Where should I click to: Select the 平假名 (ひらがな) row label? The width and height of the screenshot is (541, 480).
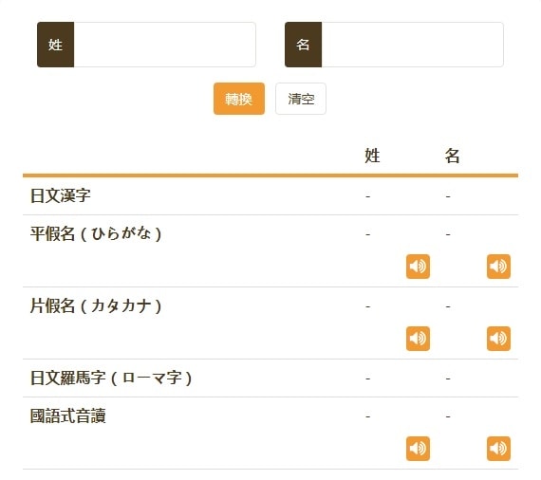point(96,233)
